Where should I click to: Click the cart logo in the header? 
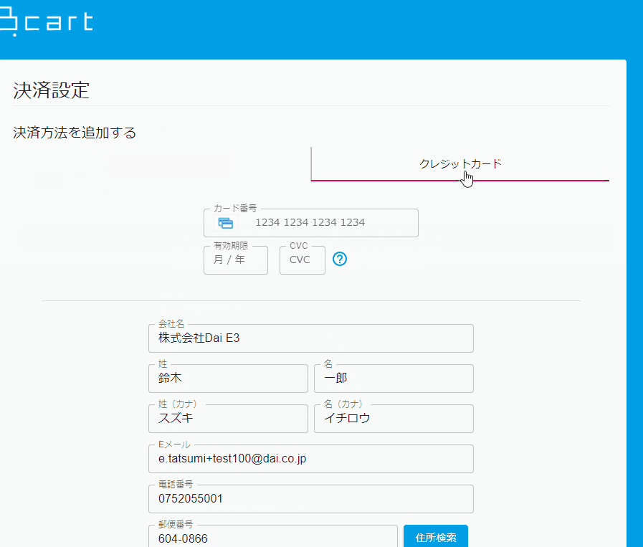point(47,22)
